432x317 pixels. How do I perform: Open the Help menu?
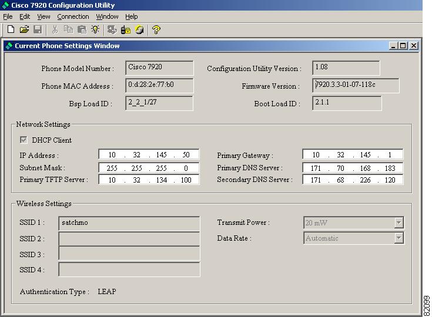point(132,16)
